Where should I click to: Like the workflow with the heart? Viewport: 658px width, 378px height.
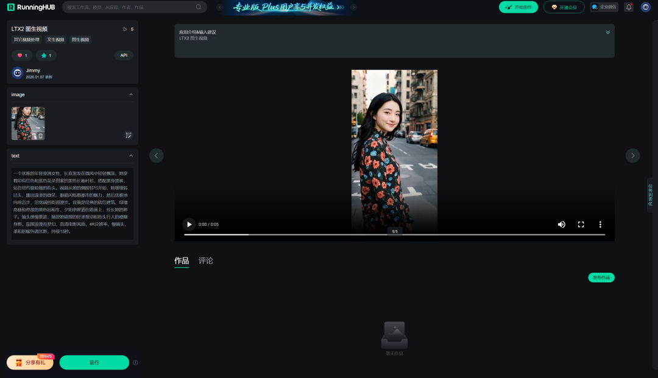point(22,55)
